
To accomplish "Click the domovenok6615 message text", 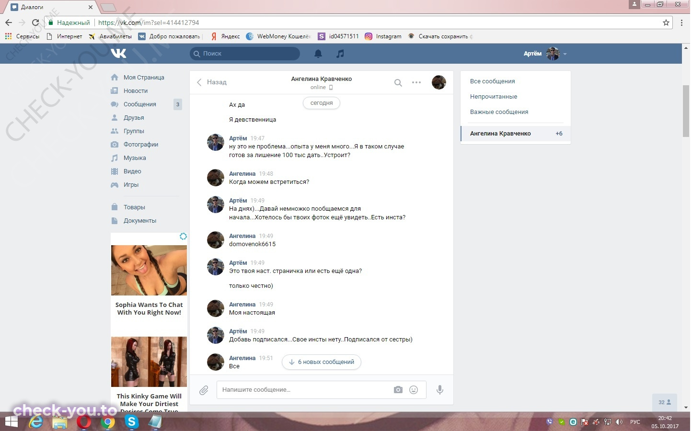I will click(x=253, y=244).
